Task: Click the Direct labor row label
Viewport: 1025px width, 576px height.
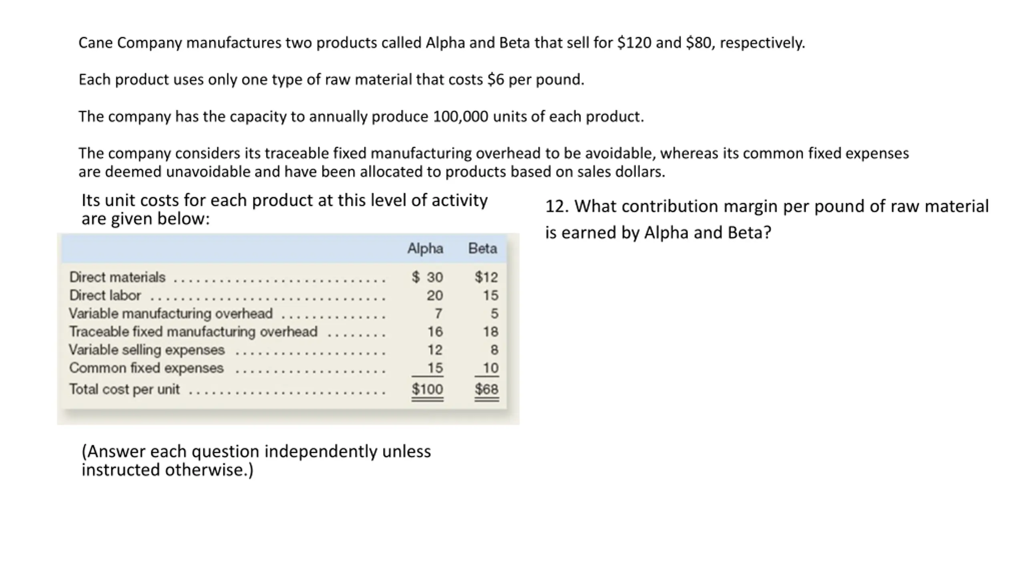Action: point(105,295)
